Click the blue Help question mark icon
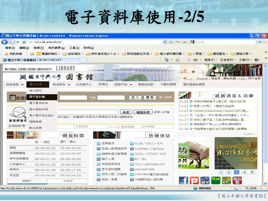 click(x=256, y=60)
